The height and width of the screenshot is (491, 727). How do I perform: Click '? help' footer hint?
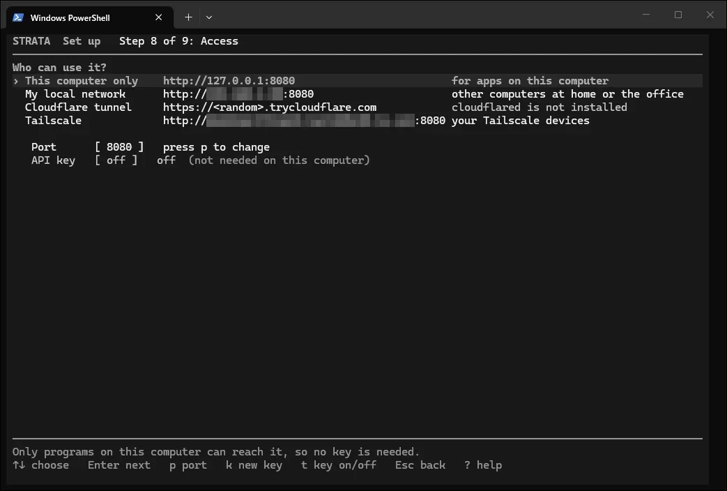[483, 465]
